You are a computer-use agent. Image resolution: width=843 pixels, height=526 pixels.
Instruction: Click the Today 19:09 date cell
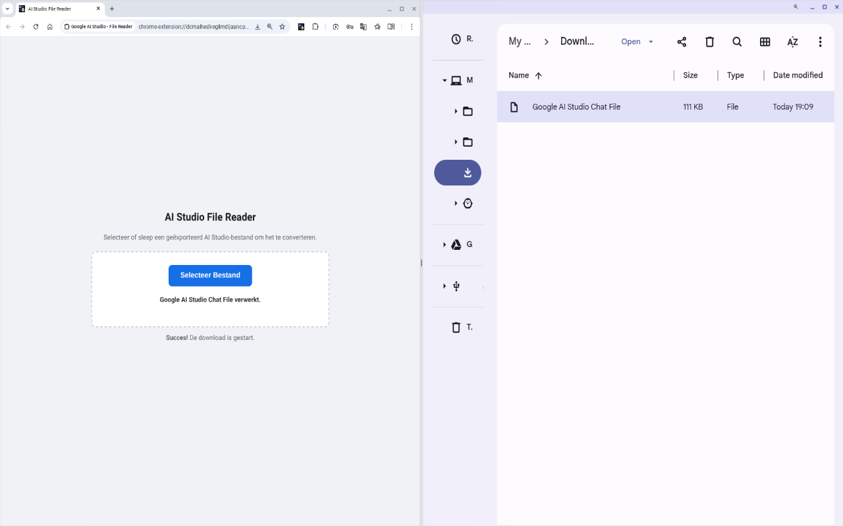coord(793,107)
